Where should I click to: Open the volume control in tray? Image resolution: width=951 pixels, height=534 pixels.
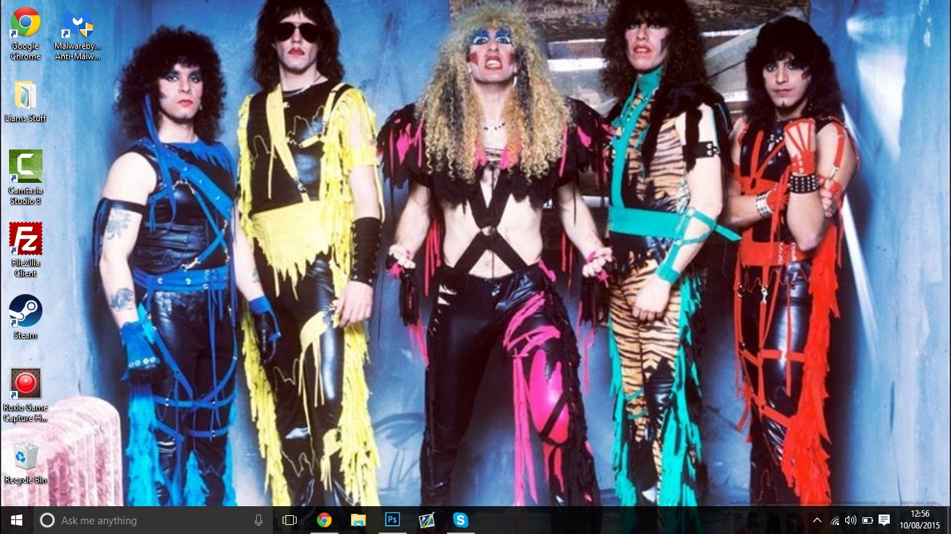coord(851,520)
